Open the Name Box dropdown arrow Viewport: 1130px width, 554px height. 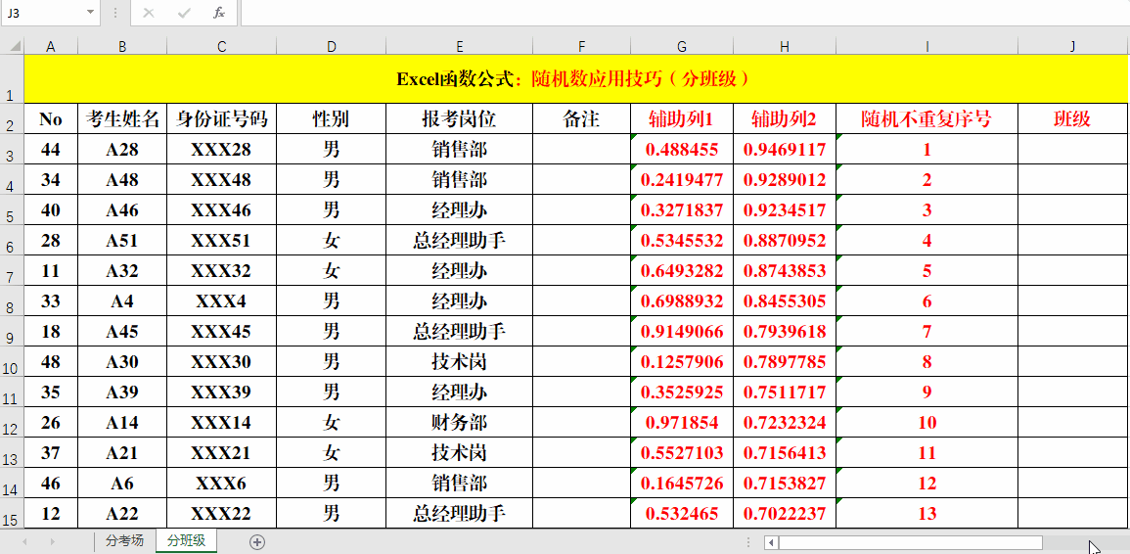90,13
